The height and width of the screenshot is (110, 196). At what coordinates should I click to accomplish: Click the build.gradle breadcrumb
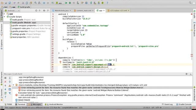[24, 7]
